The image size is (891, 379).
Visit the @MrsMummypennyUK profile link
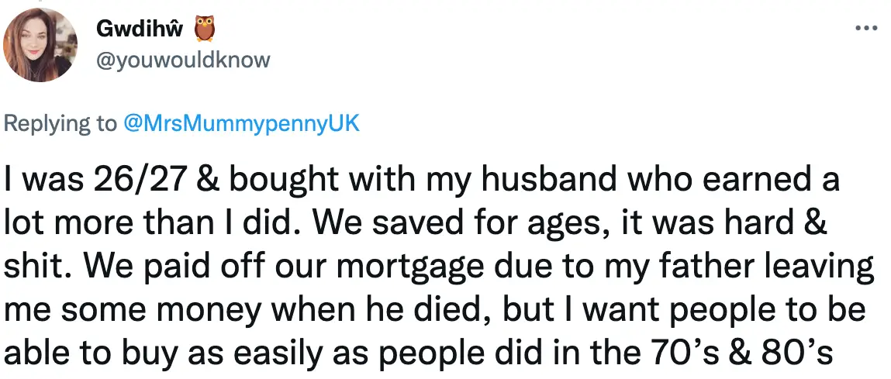click(x=241, y=124)
